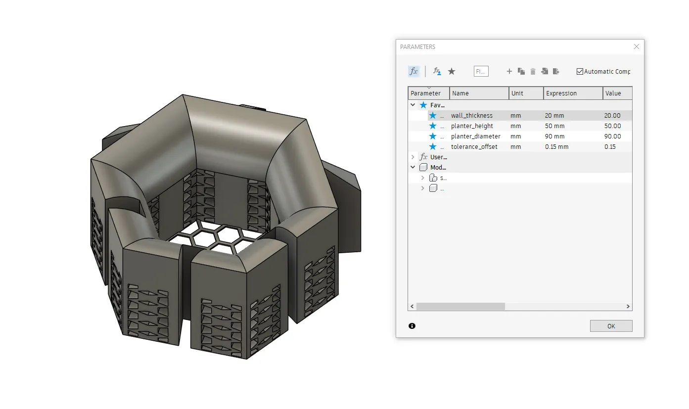The image size is (689, 409).
Task: Select the fx all-parameters filter icon
Action: [x=413, y=71]
